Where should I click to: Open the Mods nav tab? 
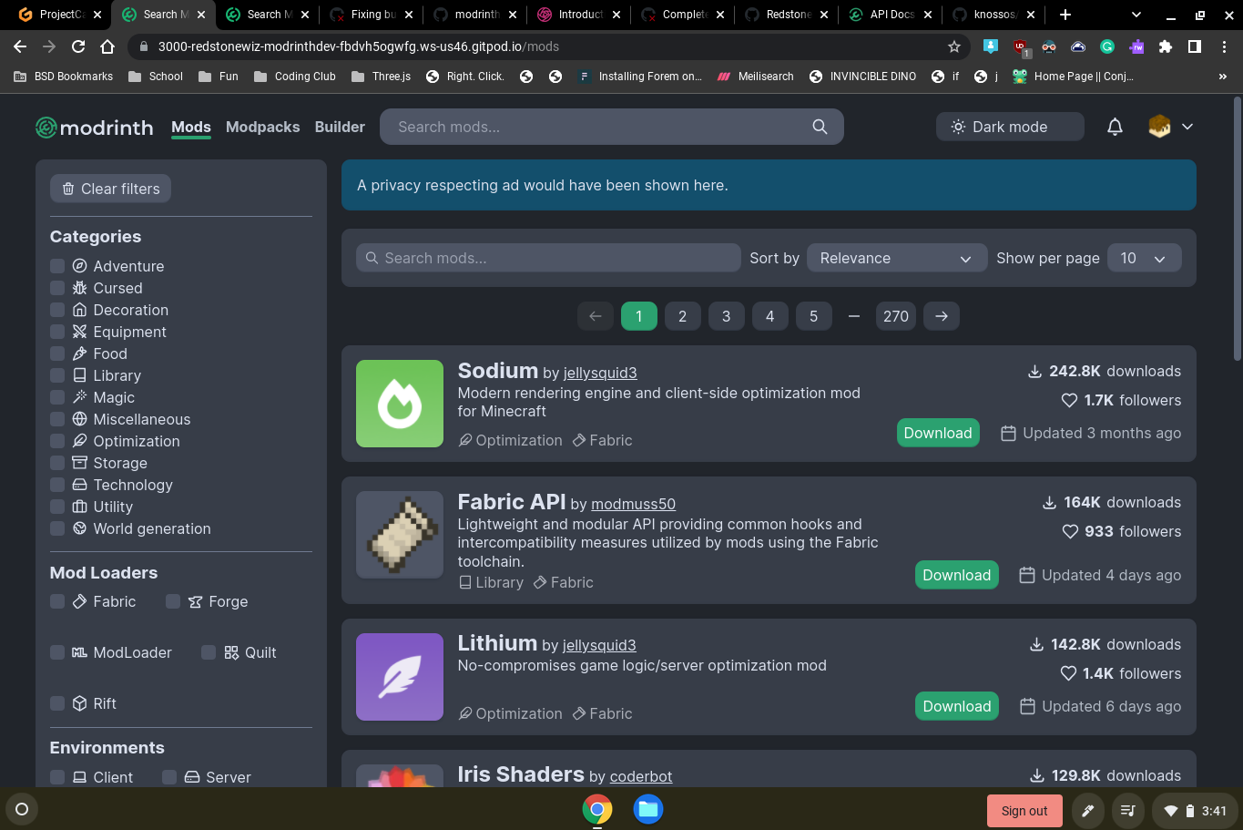(x=191, y=128)
